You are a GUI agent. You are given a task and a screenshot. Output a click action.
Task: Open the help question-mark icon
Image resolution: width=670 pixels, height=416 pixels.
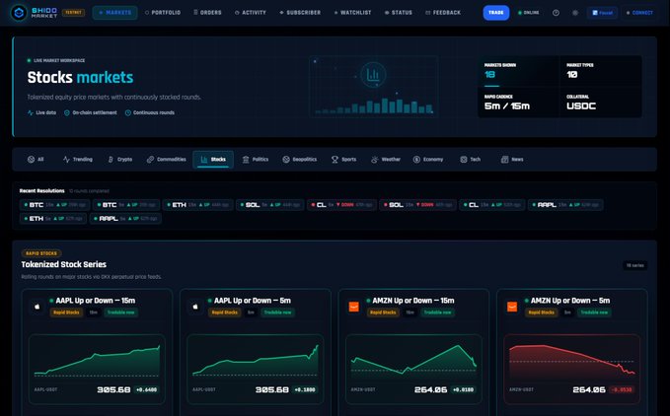556,13
